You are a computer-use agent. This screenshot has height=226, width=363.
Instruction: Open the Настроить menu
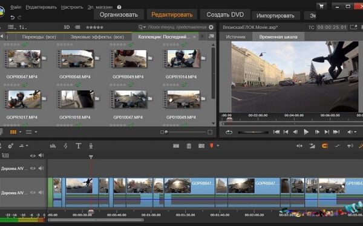[x=72, y=7]
